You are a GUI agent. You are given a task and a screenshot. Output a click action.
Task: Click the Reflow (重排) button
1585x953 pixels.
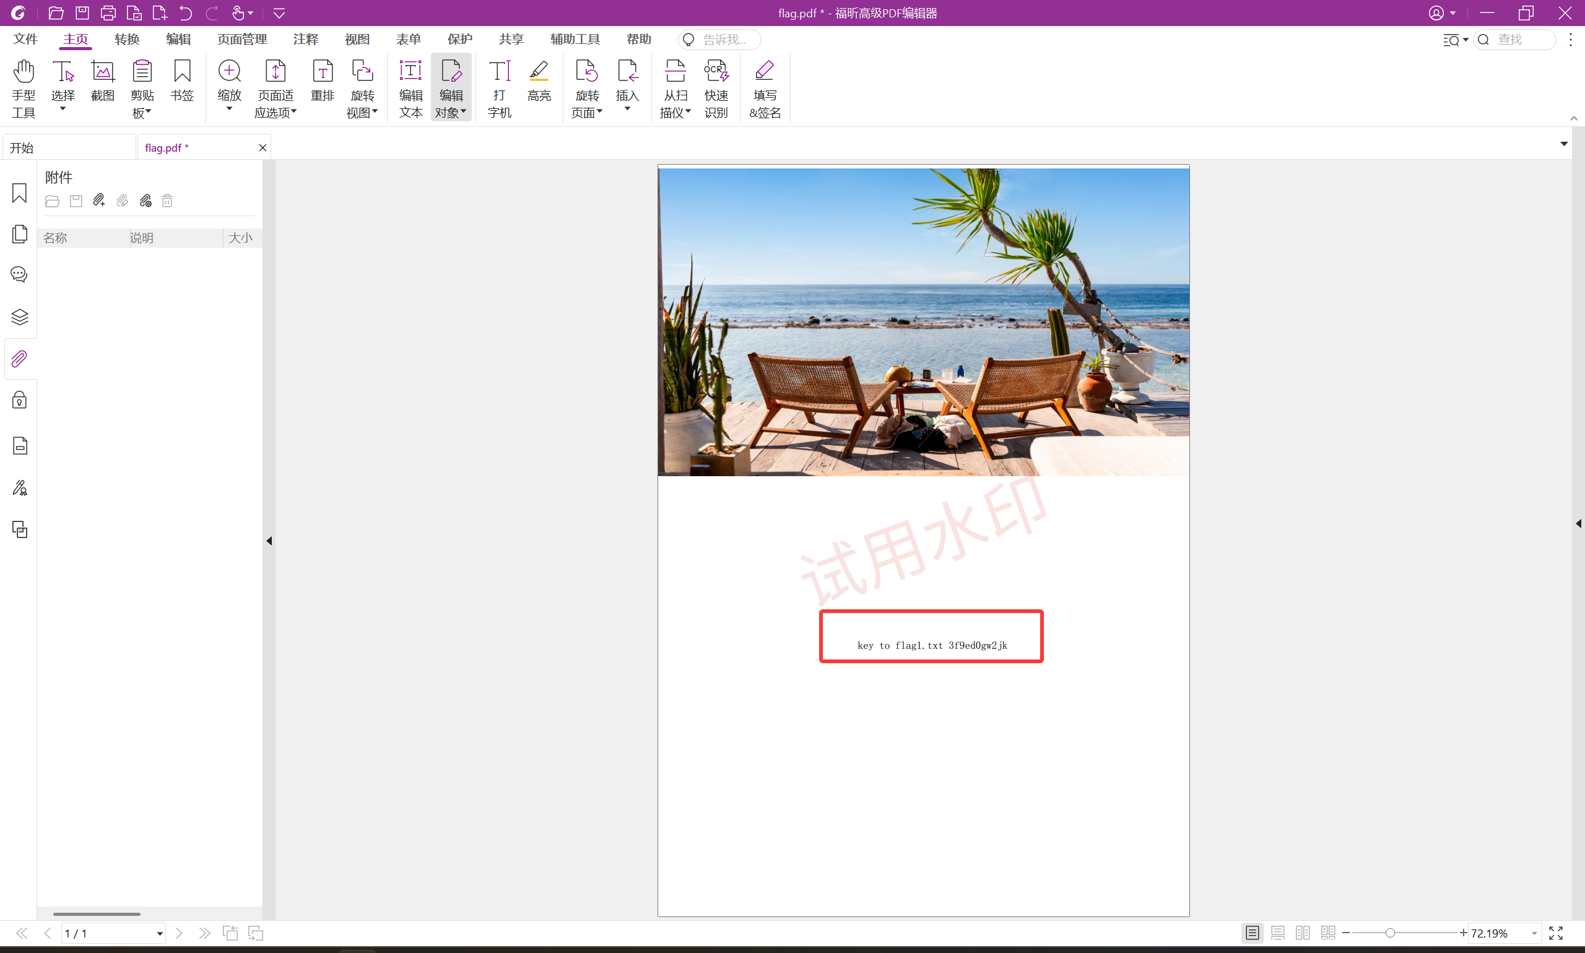tap(323, 81)
